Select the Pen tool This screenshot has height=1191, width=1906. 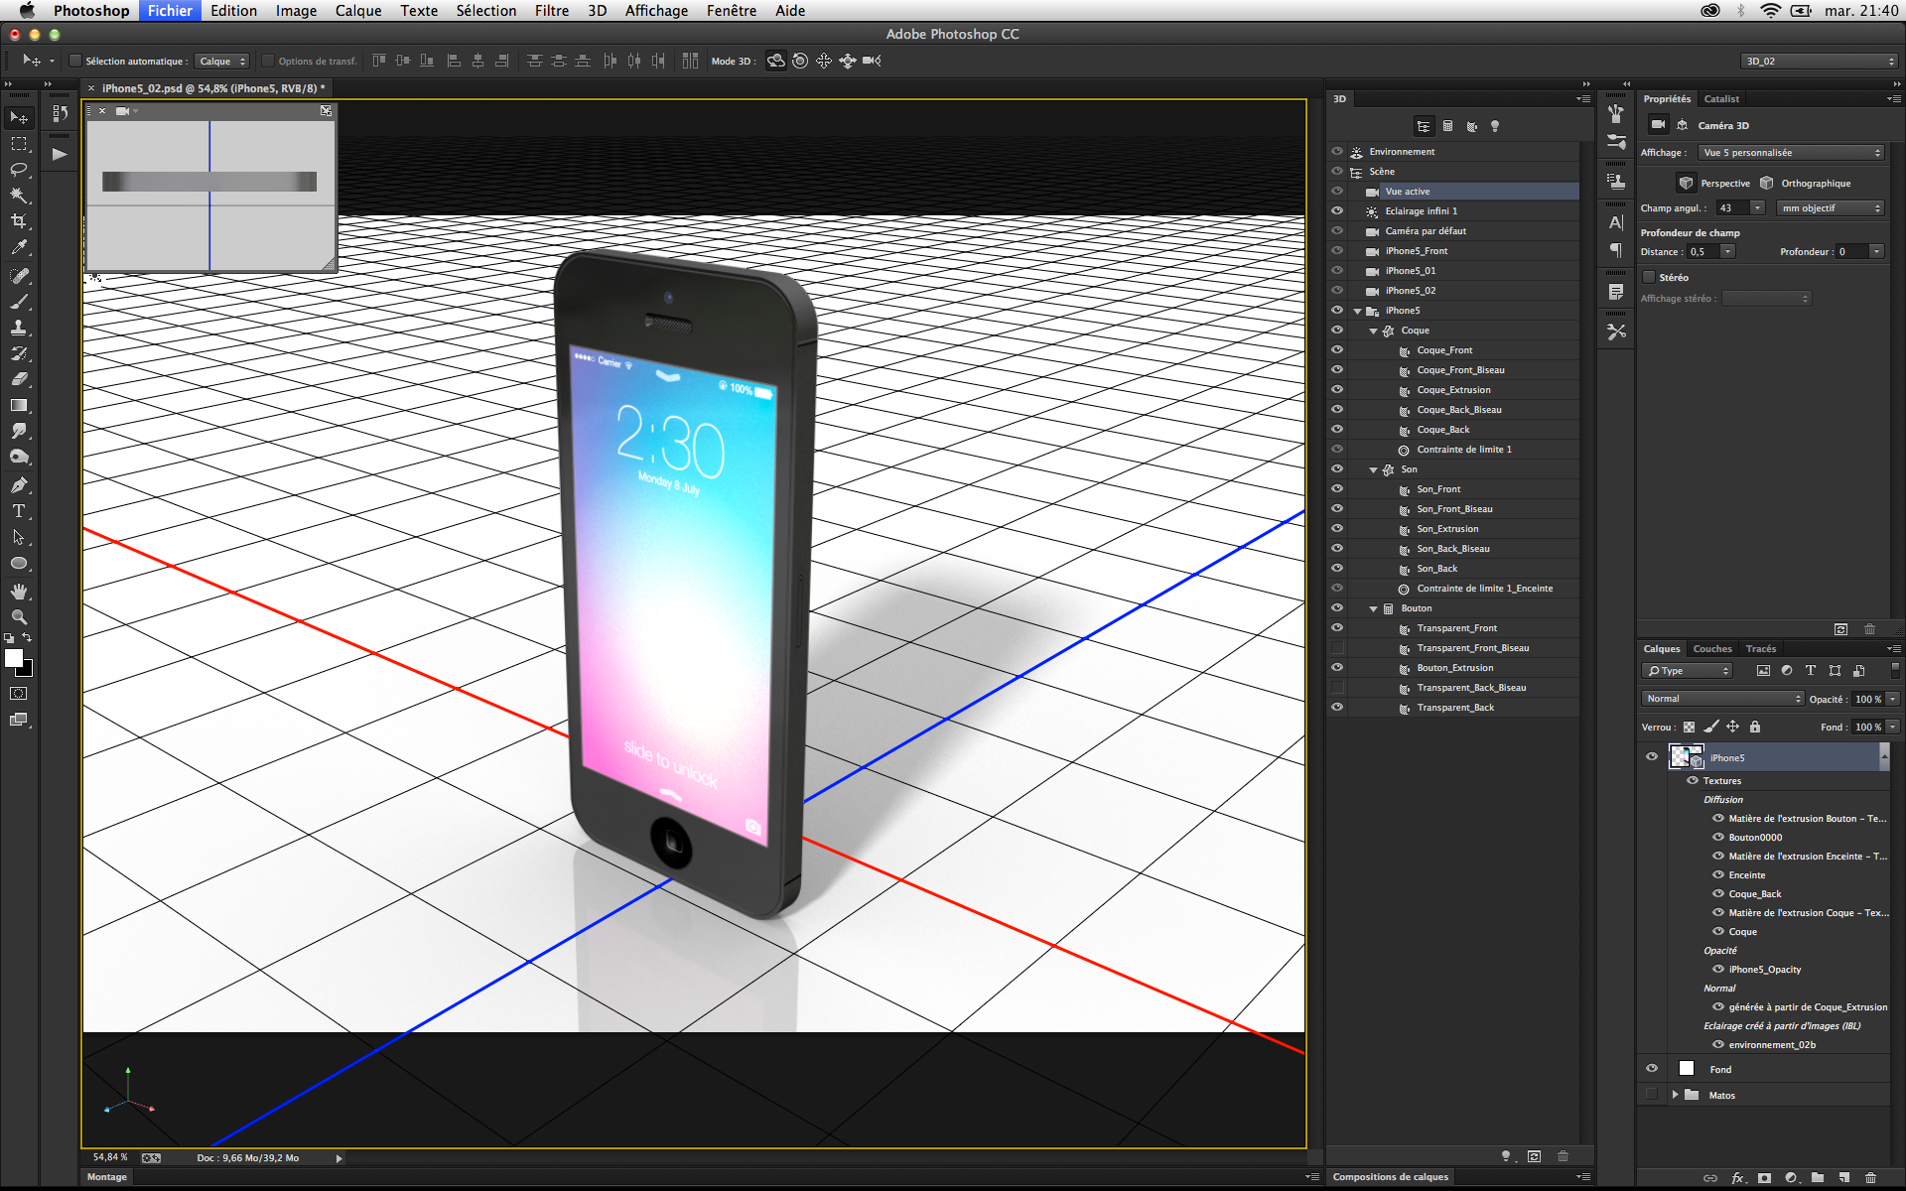19,485
